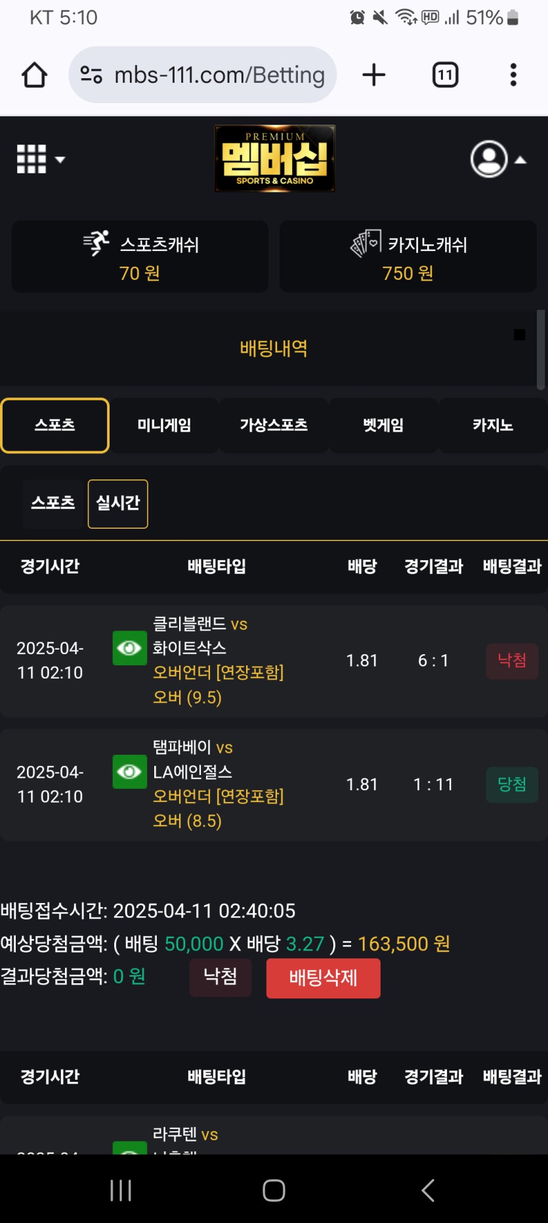Switch to the 미니게임 tab
Image resolution: width=548 pixels, height=1223 pixels.
click(164, 426)
